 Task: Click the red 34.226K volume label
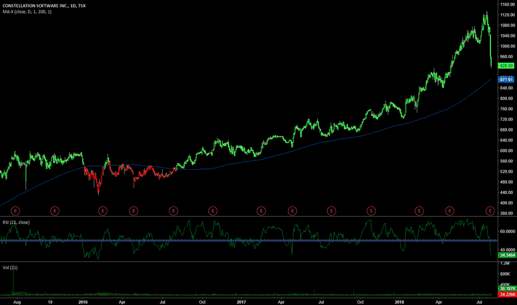click(x=507, y=294)
